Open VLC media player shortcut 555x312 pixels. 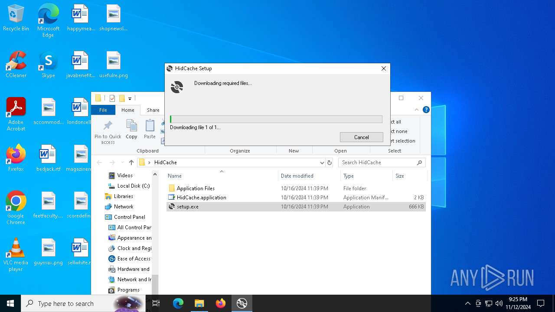pyautogui.click(x=16, y=254)
